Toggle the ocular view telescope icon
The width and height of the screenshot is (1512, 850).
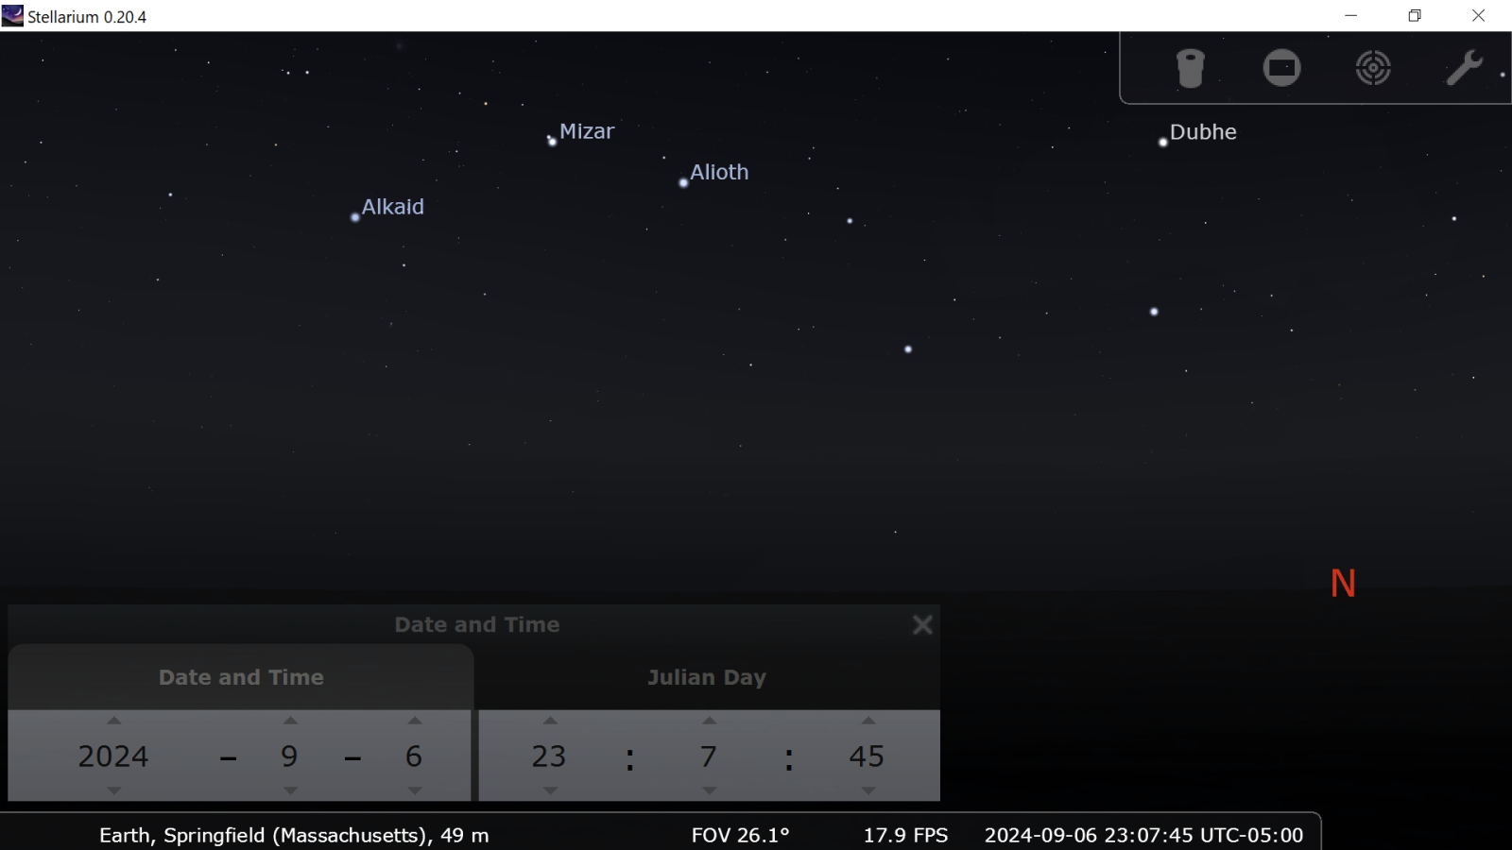click(1190, 68)
